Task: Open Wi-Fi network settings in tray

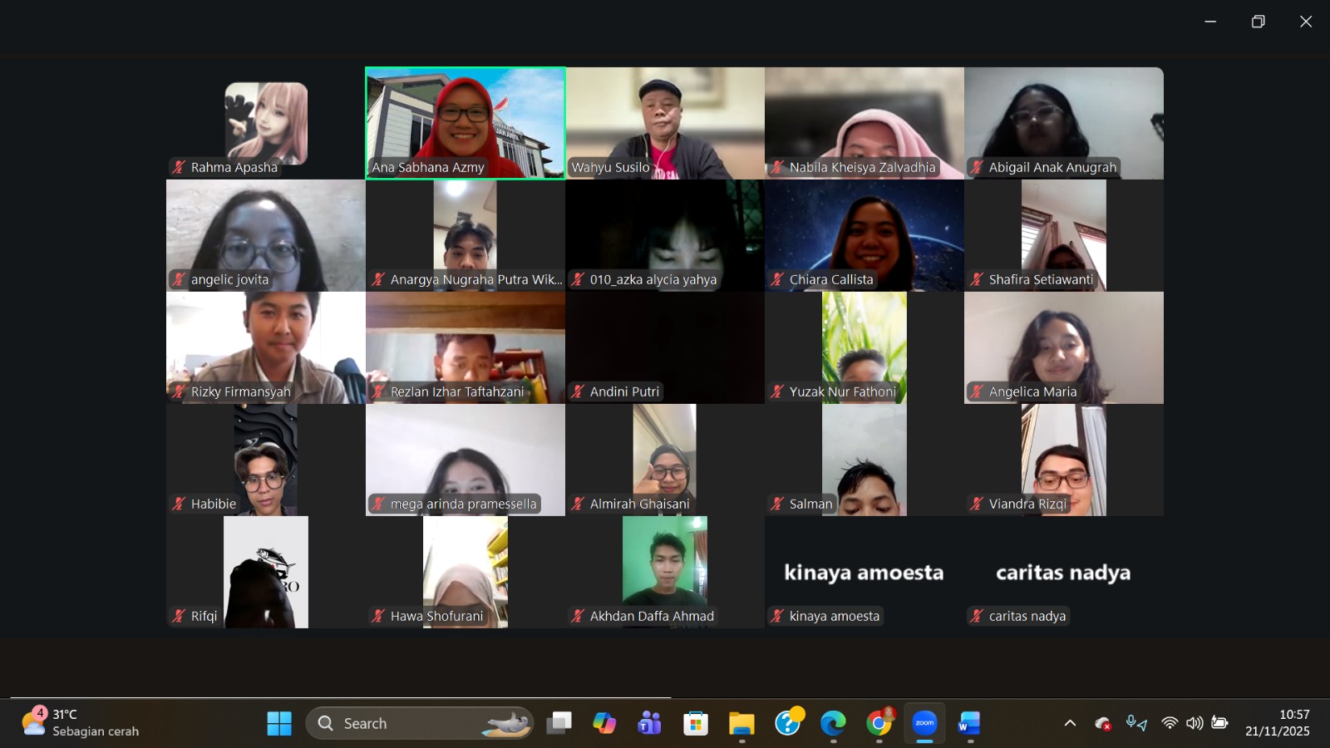Action: 1170,723
